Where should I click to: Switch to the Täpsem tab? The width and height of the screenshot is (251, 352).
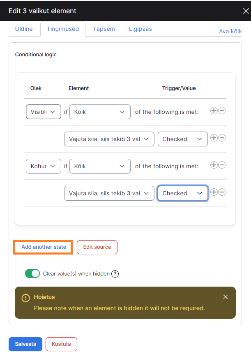104,29
